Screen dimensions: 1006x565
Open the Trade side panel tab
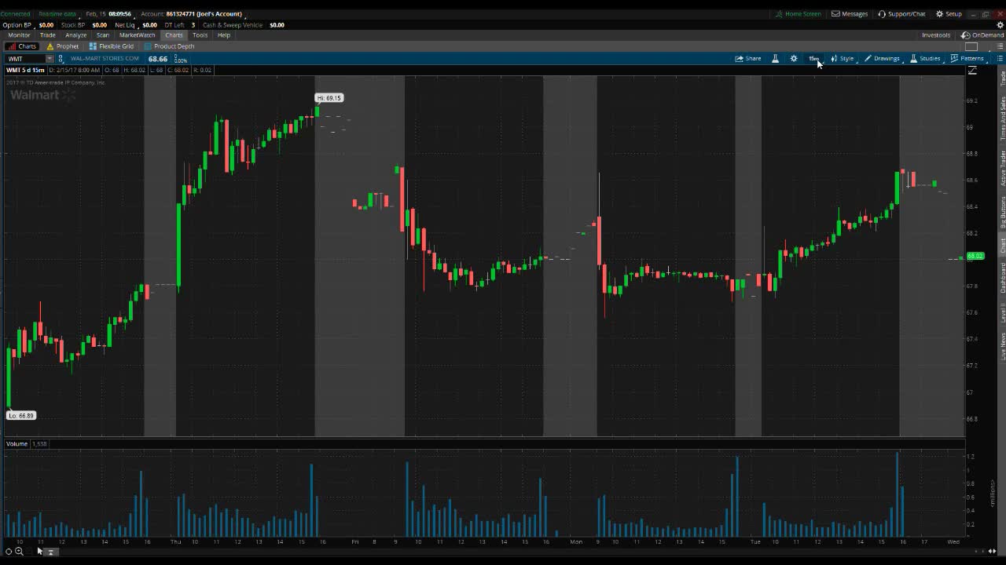tap(1003, 77)
